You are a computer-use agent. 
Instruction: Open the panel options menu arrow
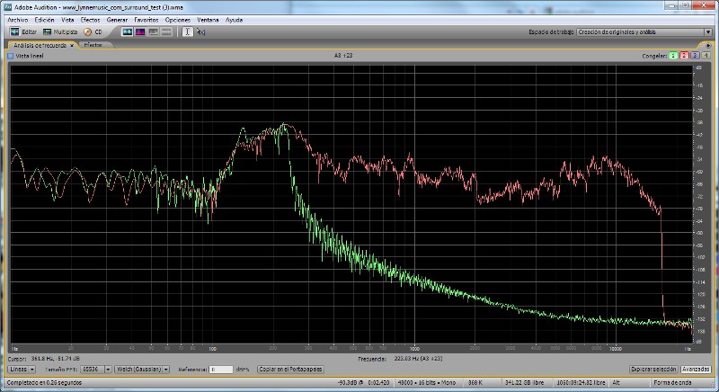pyautogui.click(x=709, y=44)
